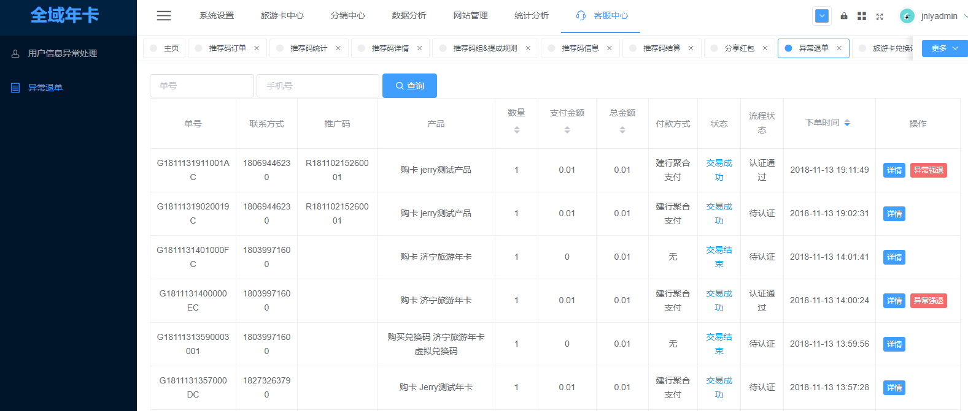Click 异常强退 for order G1811131911001AC
The height and width of the screenshot is (411, 968).
928,170
